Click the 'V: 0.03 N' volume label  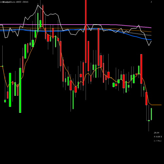158,137
